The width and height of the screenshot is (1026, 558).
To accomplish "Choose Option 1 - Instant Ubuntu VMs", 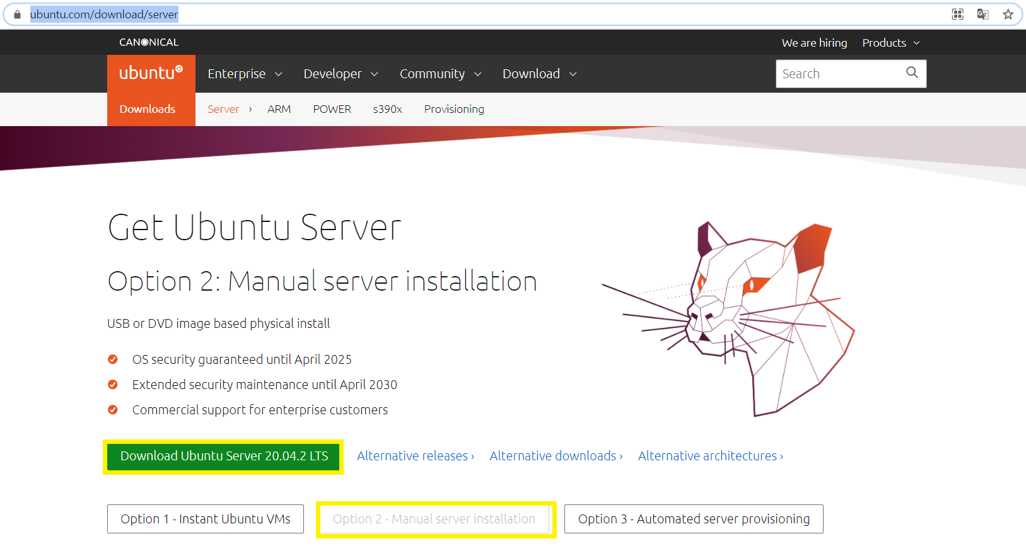I will (x=206, y=519).
